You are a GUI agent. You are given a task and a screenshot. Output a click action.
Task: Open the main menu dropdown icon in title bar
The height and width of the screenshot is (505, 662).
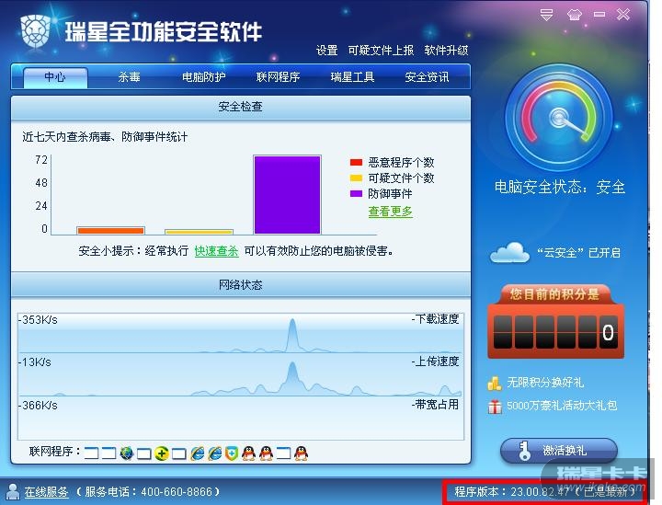coord(546,15)
